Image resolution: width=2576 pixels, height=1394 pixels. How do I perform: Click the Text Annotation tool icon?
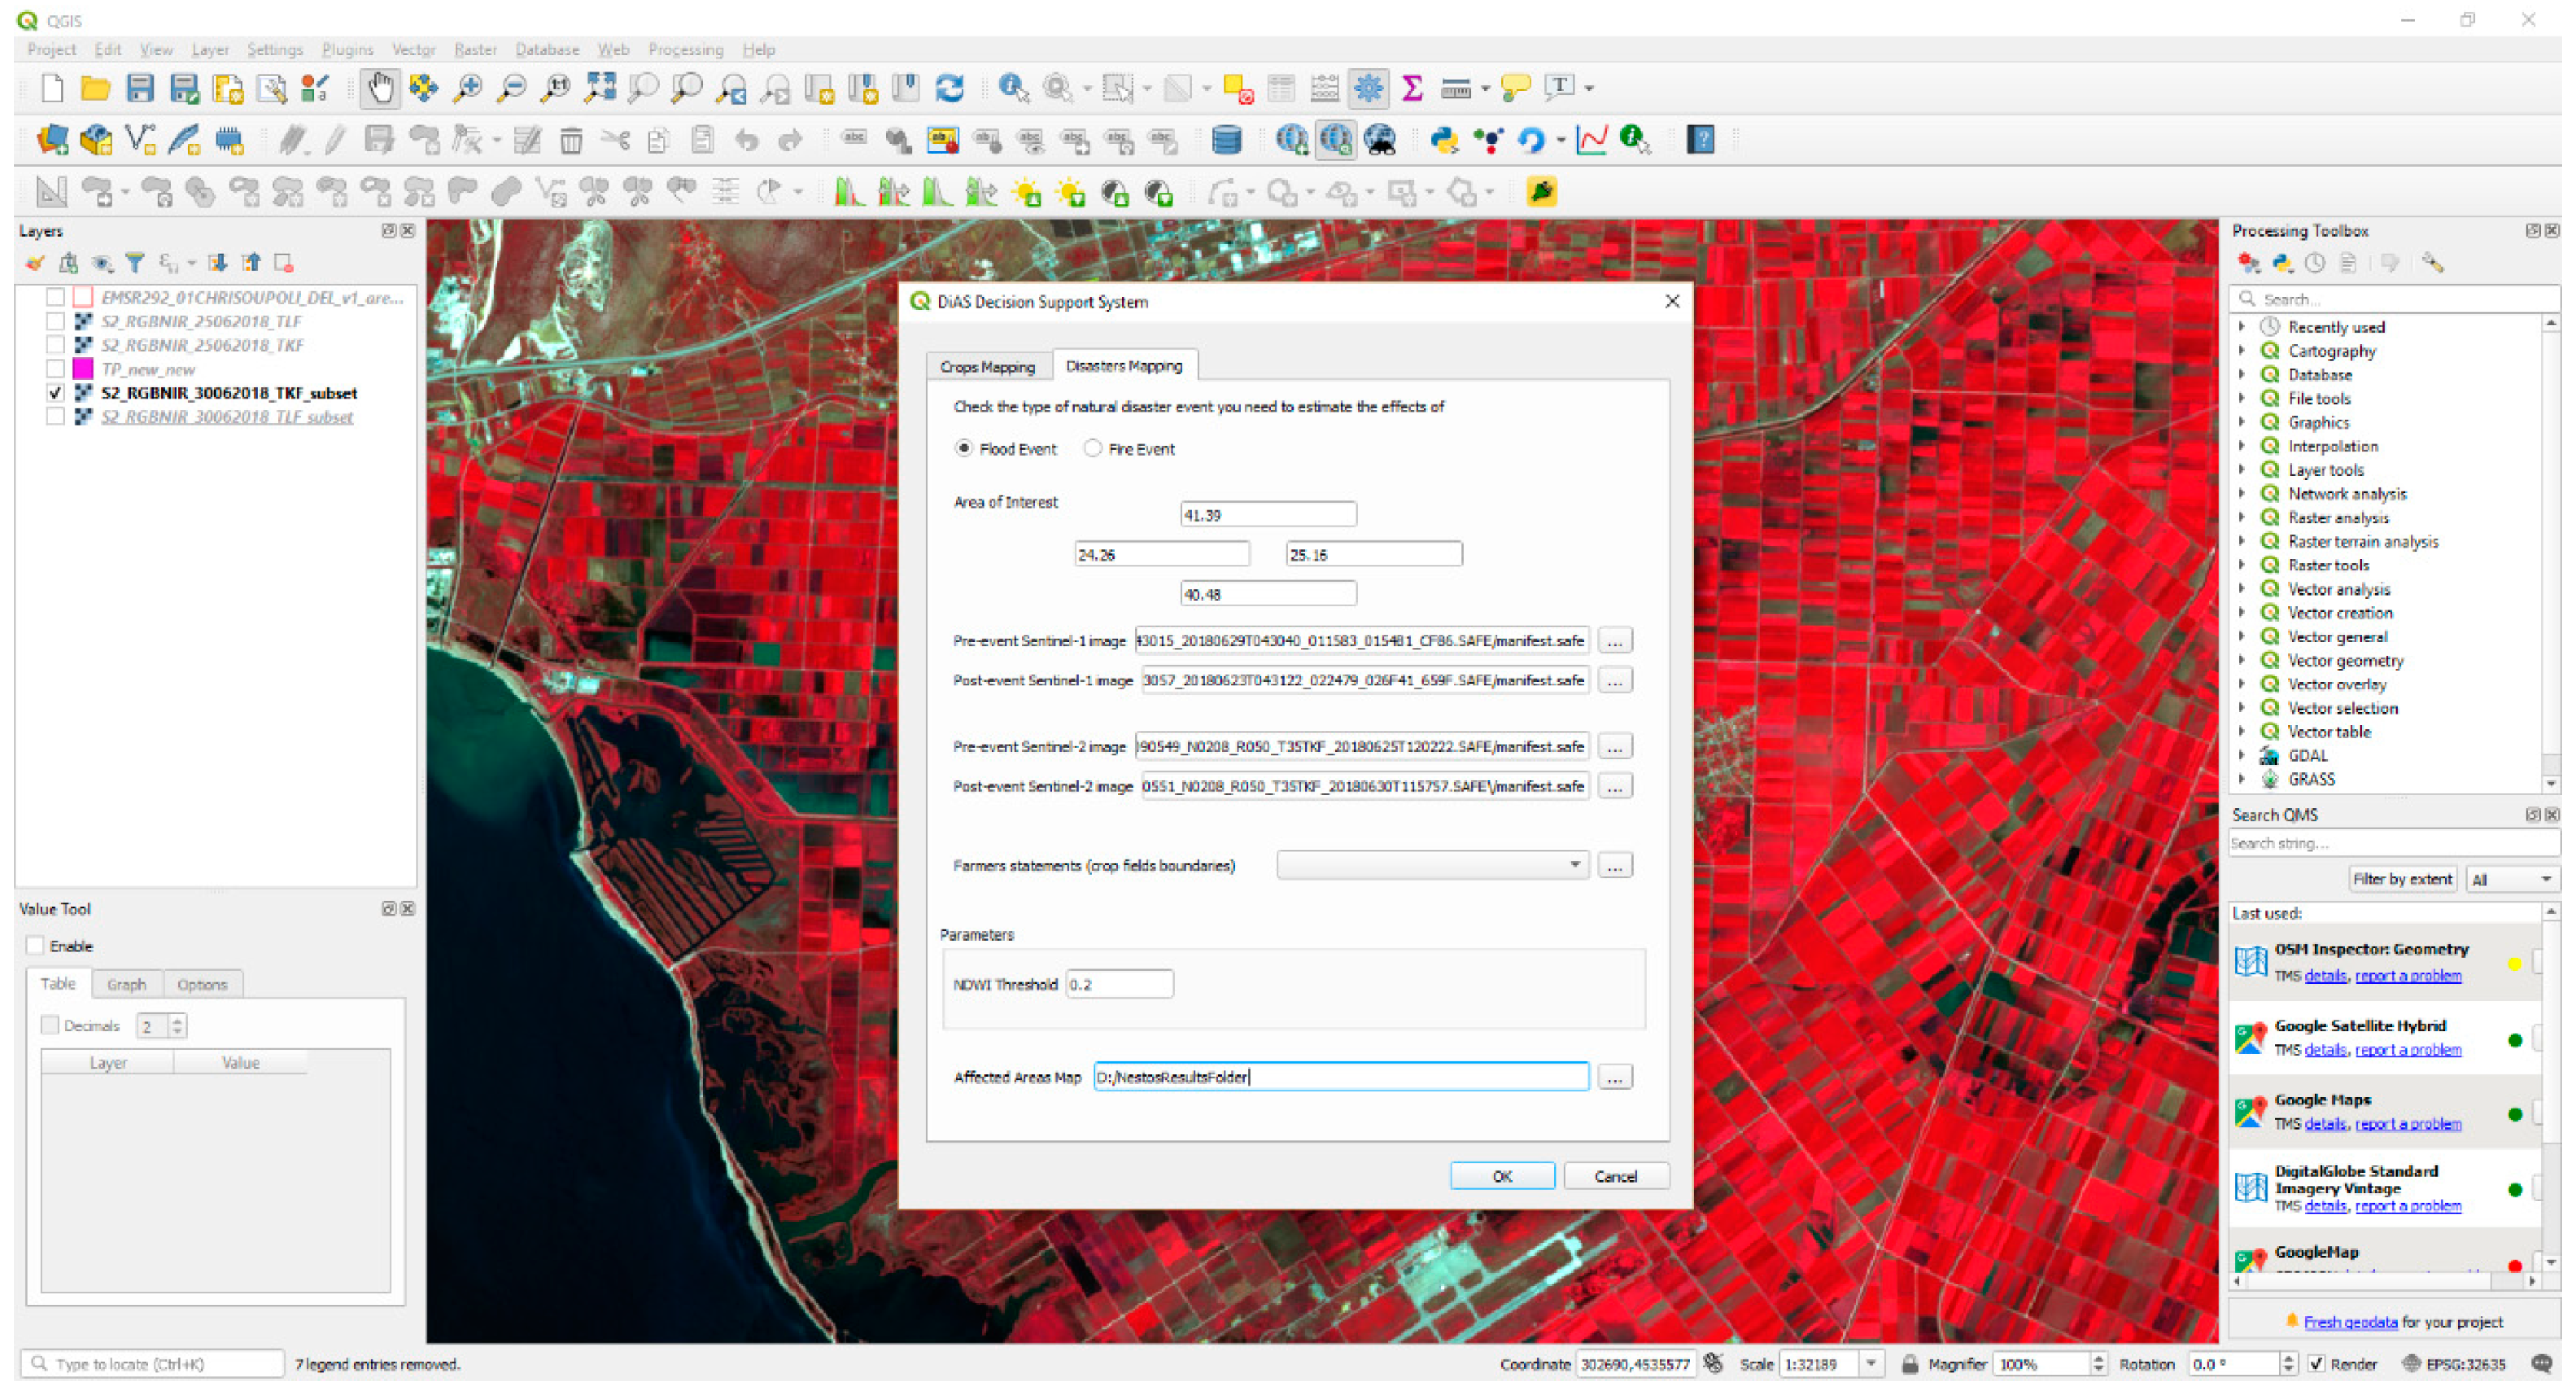(1559, 87)
